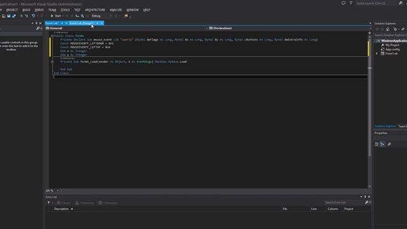Viewport: 407px width, 229px height.
Task: Open the (Declarations) member dropdown
Action: coord(289,28)
